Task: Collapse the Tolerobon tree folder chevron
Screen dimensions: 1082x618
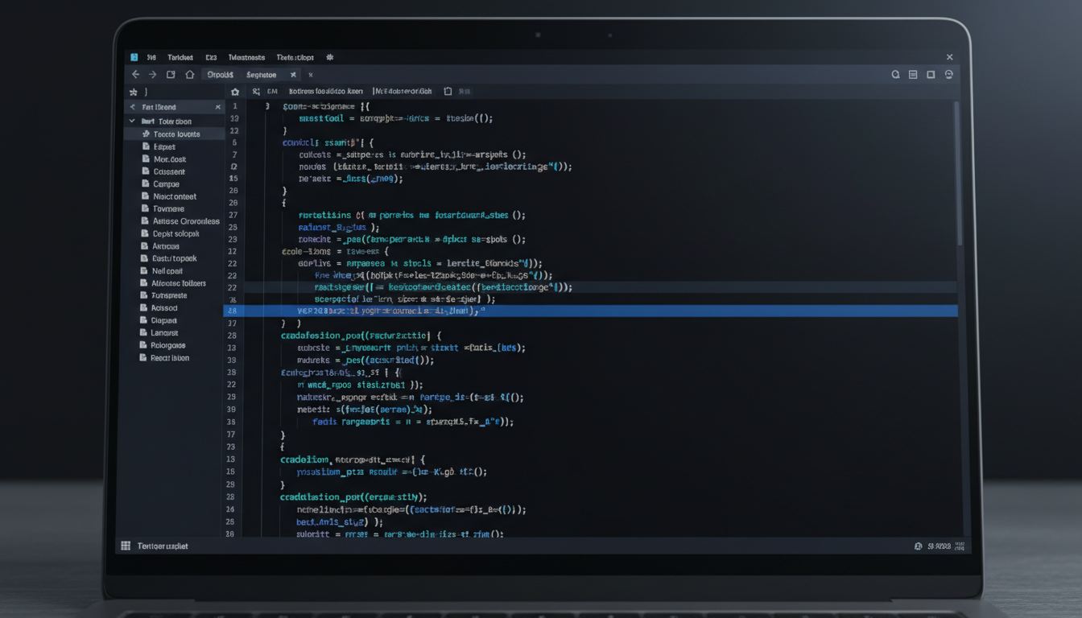Action: click(x=133, y=122)
